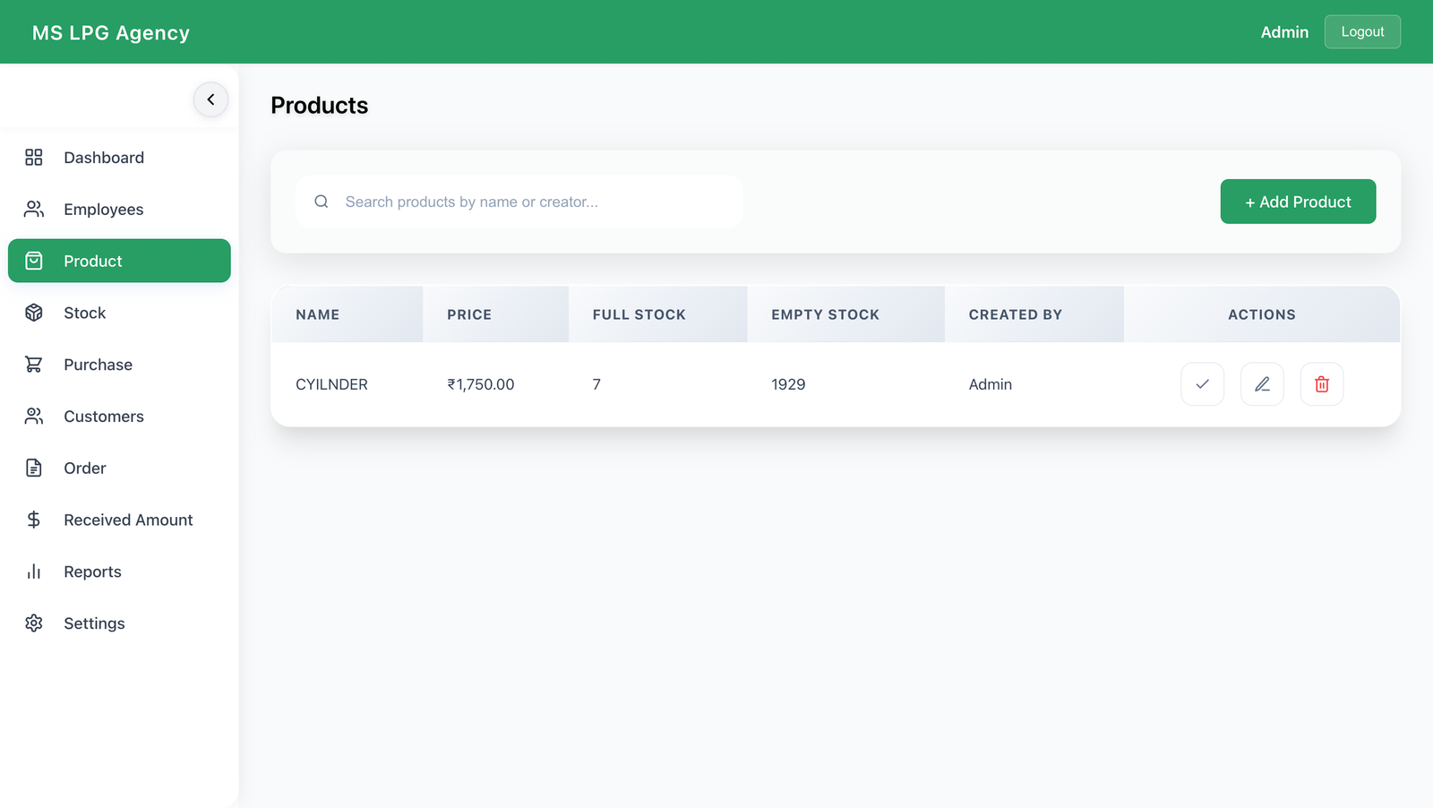Collapse the sidebar with the chevron button

pyautogui.click(x=210, y=99)
